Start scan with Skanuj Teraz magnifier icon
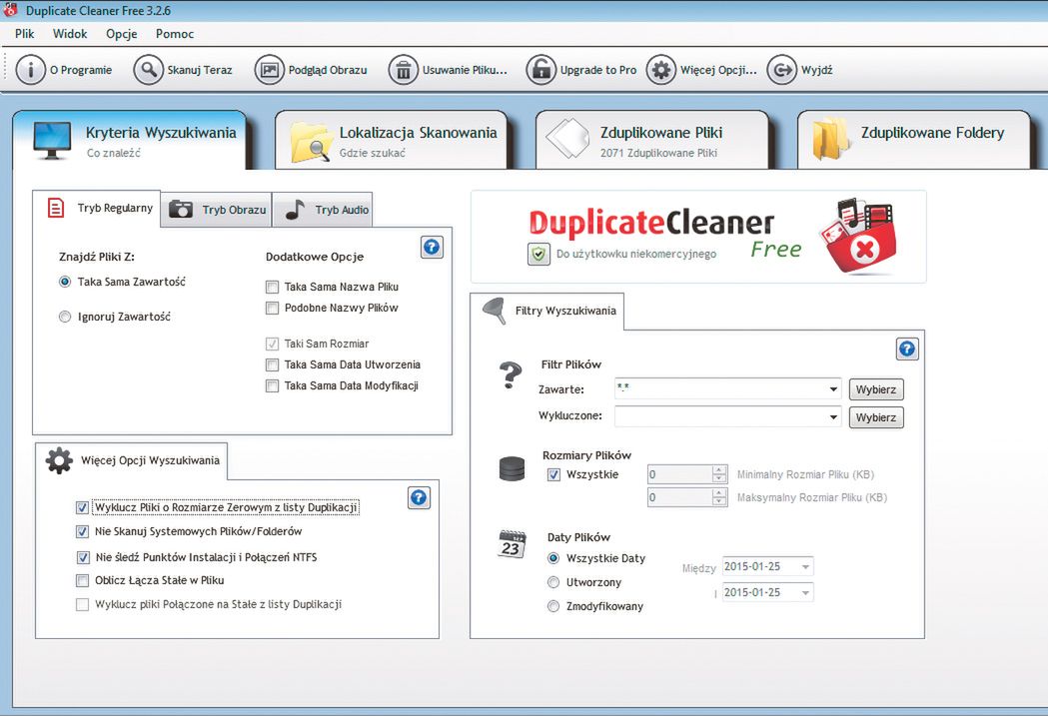Screen dimensions: 1048x716 149,70
